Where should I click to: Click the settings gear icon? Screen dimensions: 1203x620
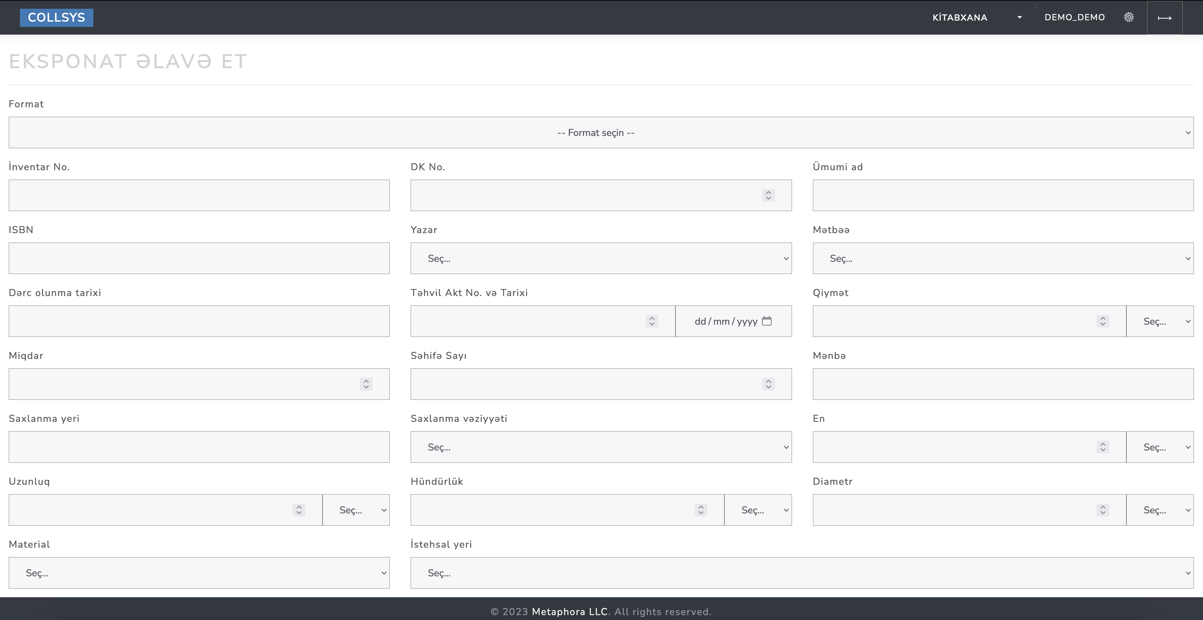click(x=1128, y=17)
